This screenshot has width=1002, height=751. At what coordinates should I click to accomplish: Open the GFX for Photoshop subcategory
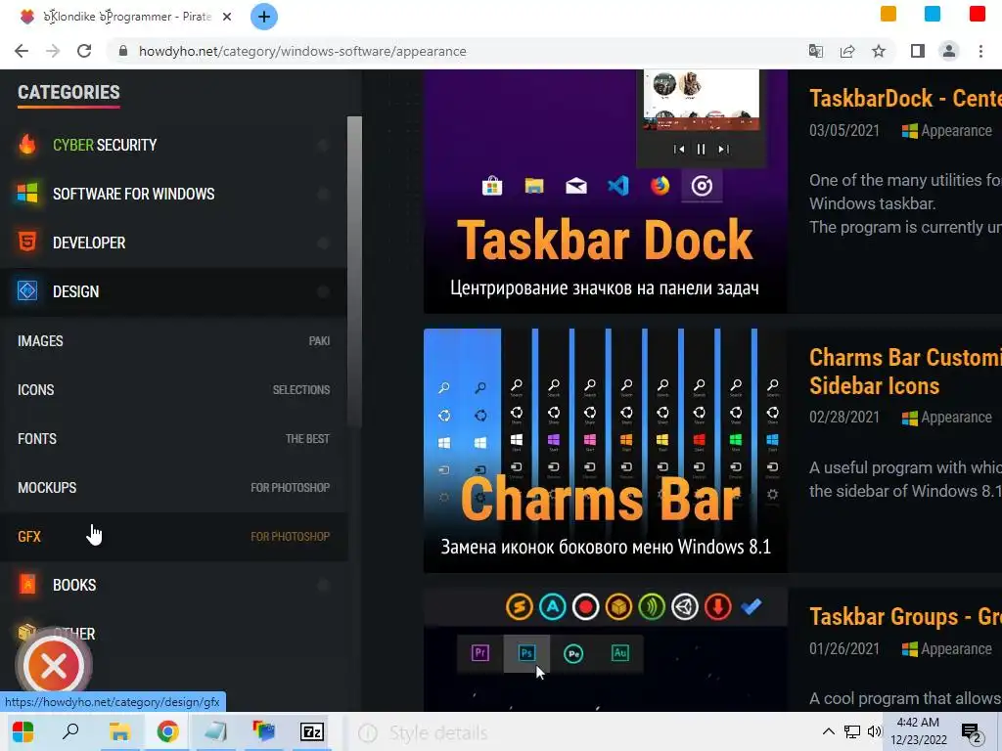pyautogui.click(x=172, y=537)
